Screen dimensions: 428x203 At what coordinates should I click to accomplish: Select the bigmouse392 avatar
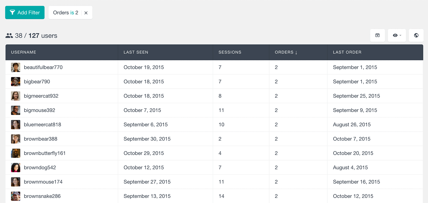pos(16,110)
